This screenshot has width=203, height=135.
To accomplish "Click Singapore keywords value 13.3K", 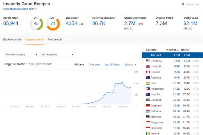I will tap(176, 122).
